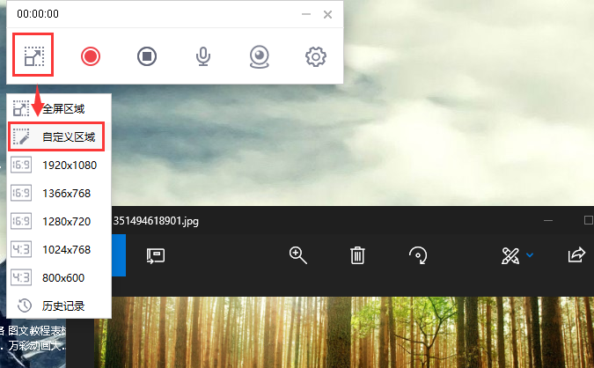The height and width of the screenshot is (368, 594).
Task: Open 历史记录 history entry
Action: point(59,305)
